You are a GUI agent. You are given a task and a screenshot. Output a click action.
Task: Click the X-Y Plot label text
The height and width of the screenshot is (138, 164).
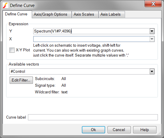(23, 50)
